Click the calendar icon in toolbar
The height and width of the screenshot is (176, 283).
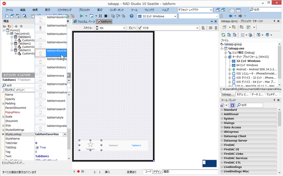coord(239,10)
